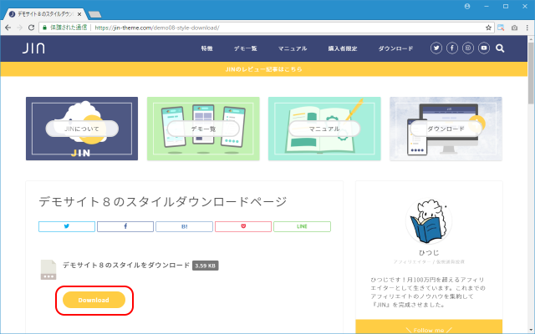Viewport: 535px width, 334px height.
Task: Go back using the browser back arrow
Action: coord(9,27)
